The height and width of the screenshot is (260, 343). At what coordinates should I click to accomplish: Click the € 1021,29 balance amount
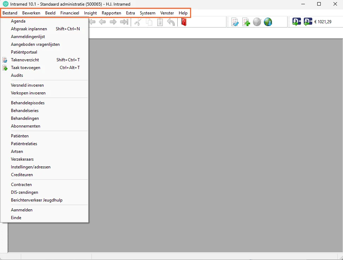coord(323,22)
